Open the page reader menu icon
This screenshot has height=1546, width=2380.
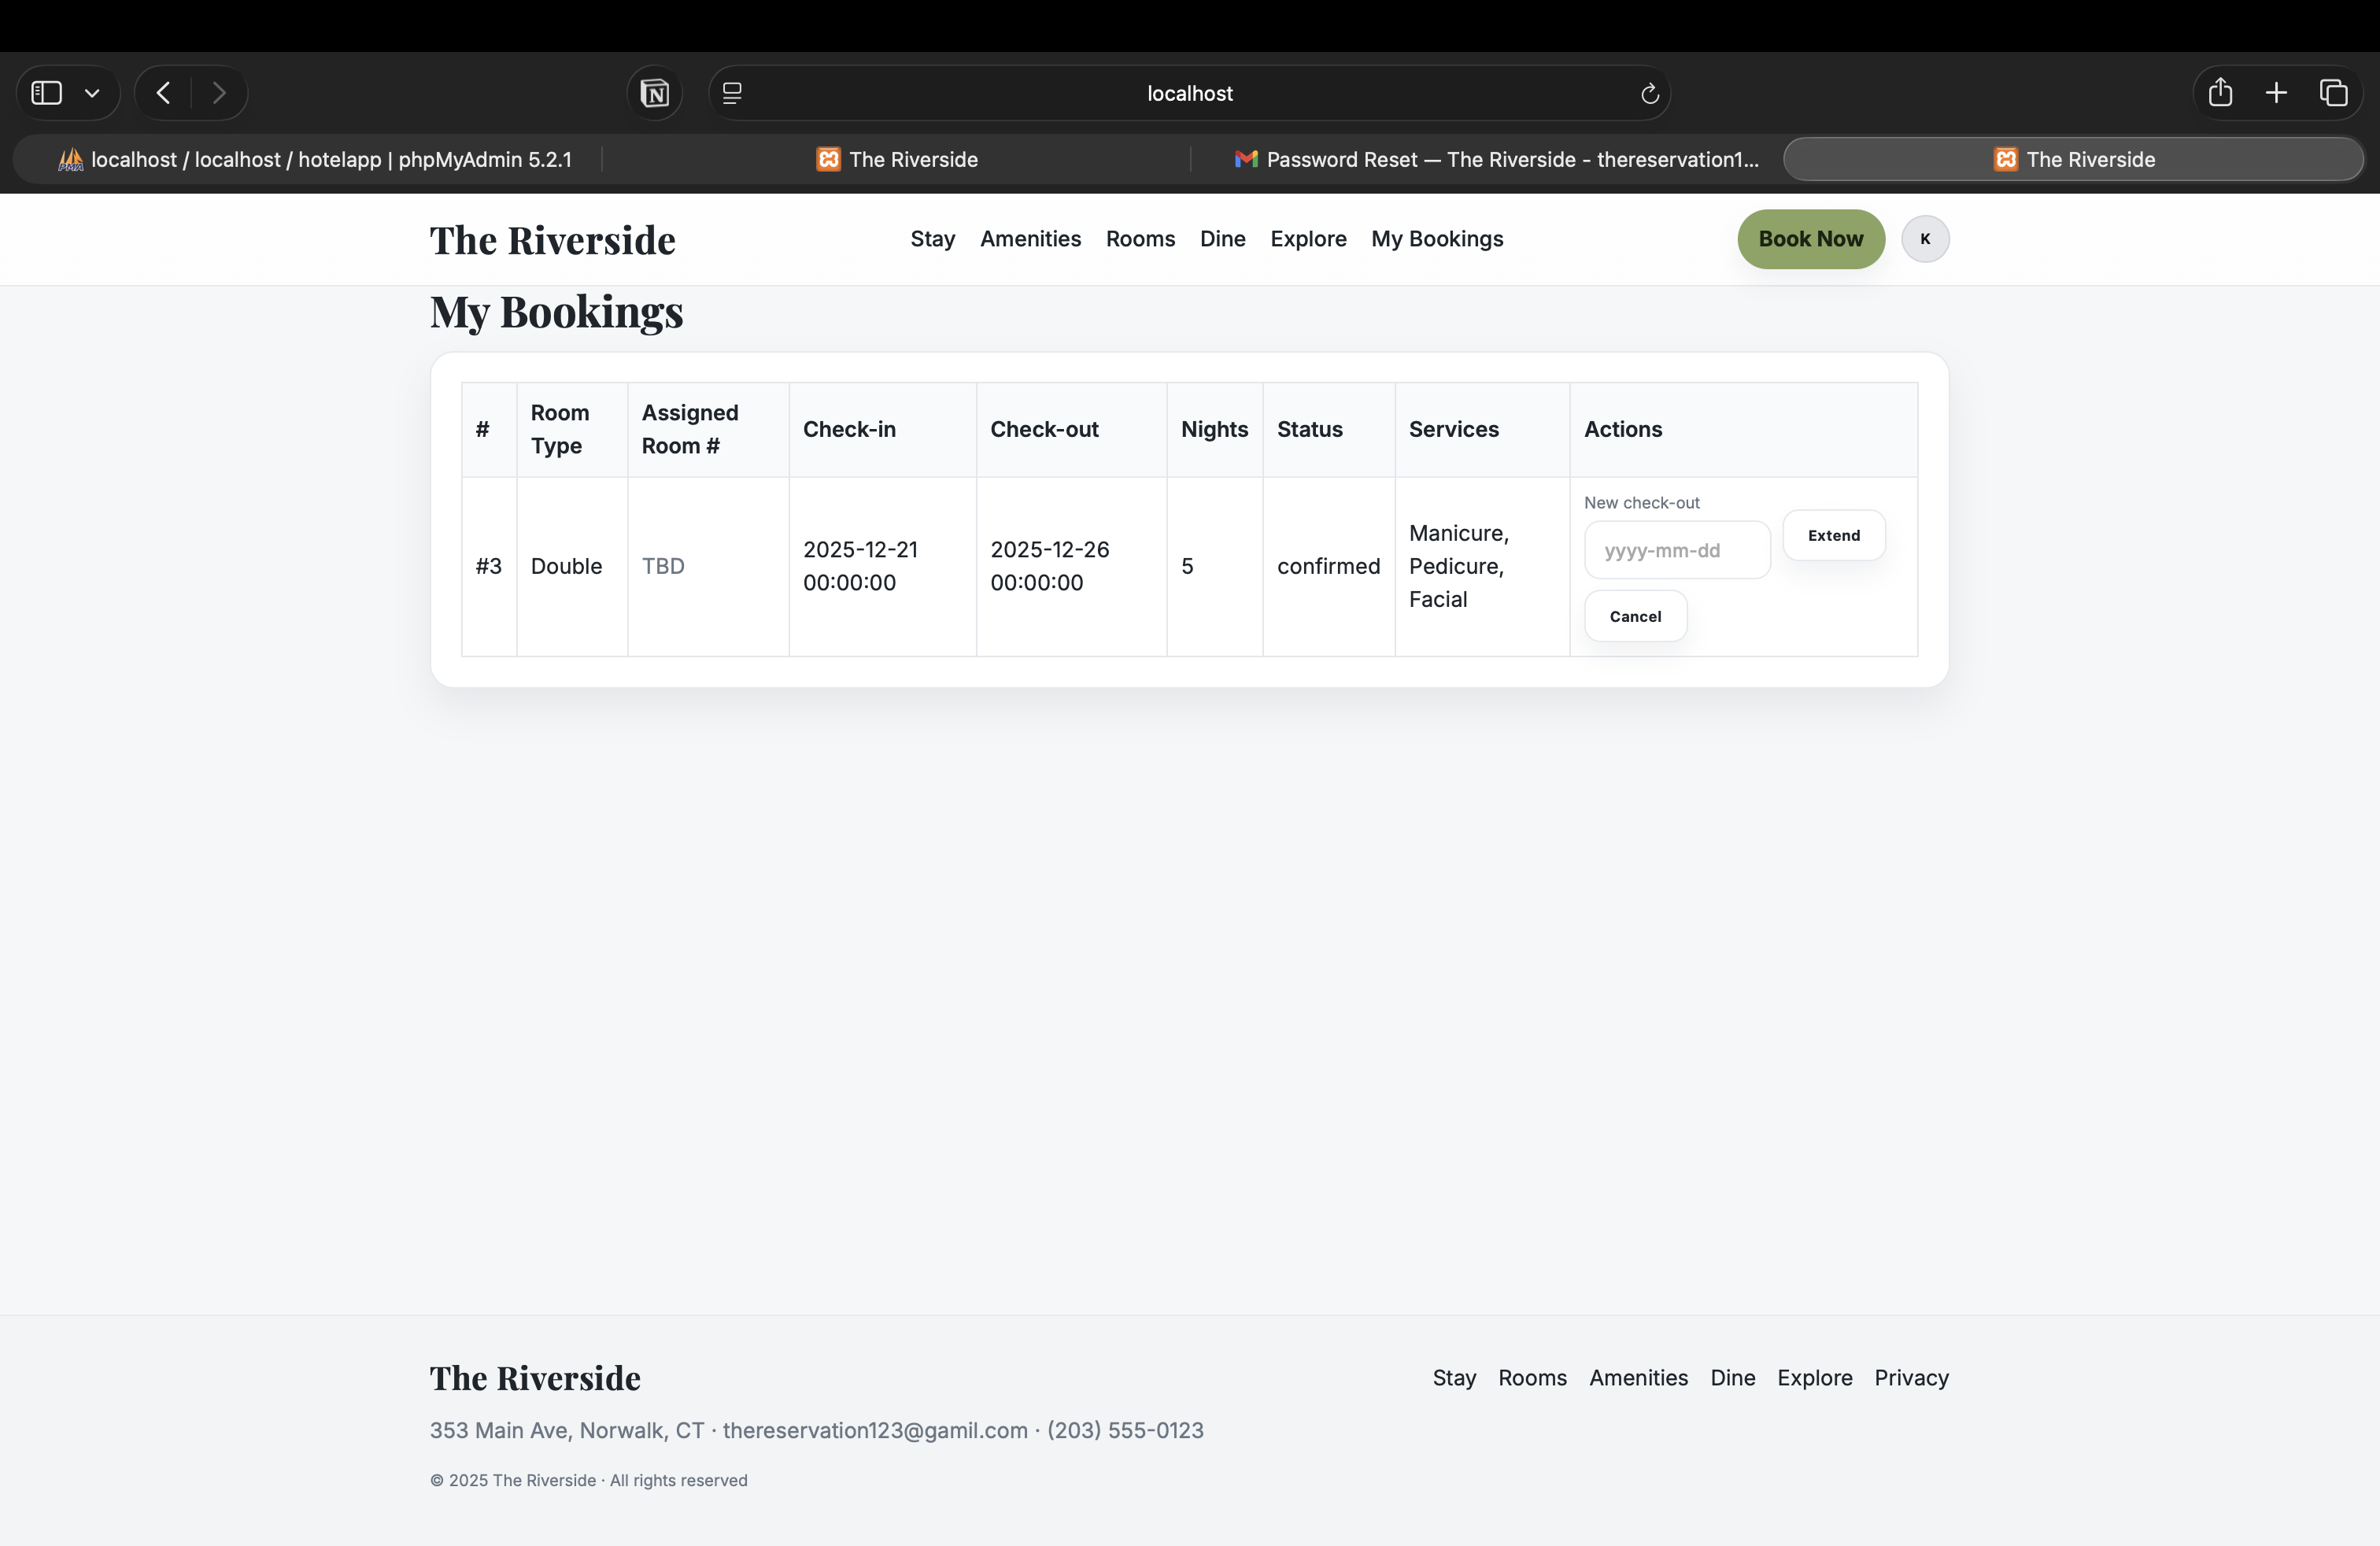pyautogui.click(x=732, y=93)
